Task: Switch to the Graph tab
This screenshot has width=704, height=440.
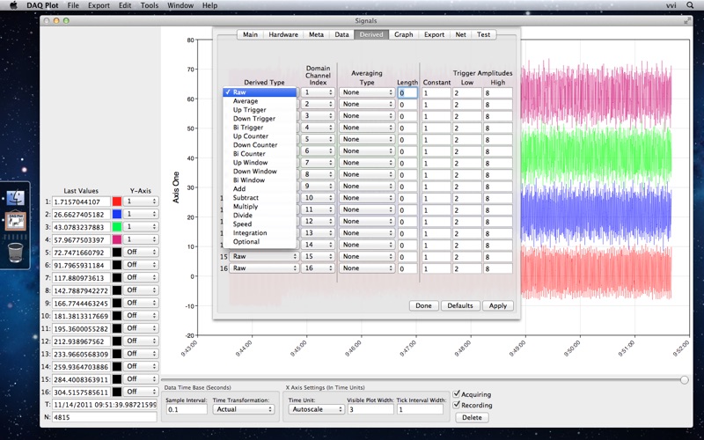Action: (404, 34)
